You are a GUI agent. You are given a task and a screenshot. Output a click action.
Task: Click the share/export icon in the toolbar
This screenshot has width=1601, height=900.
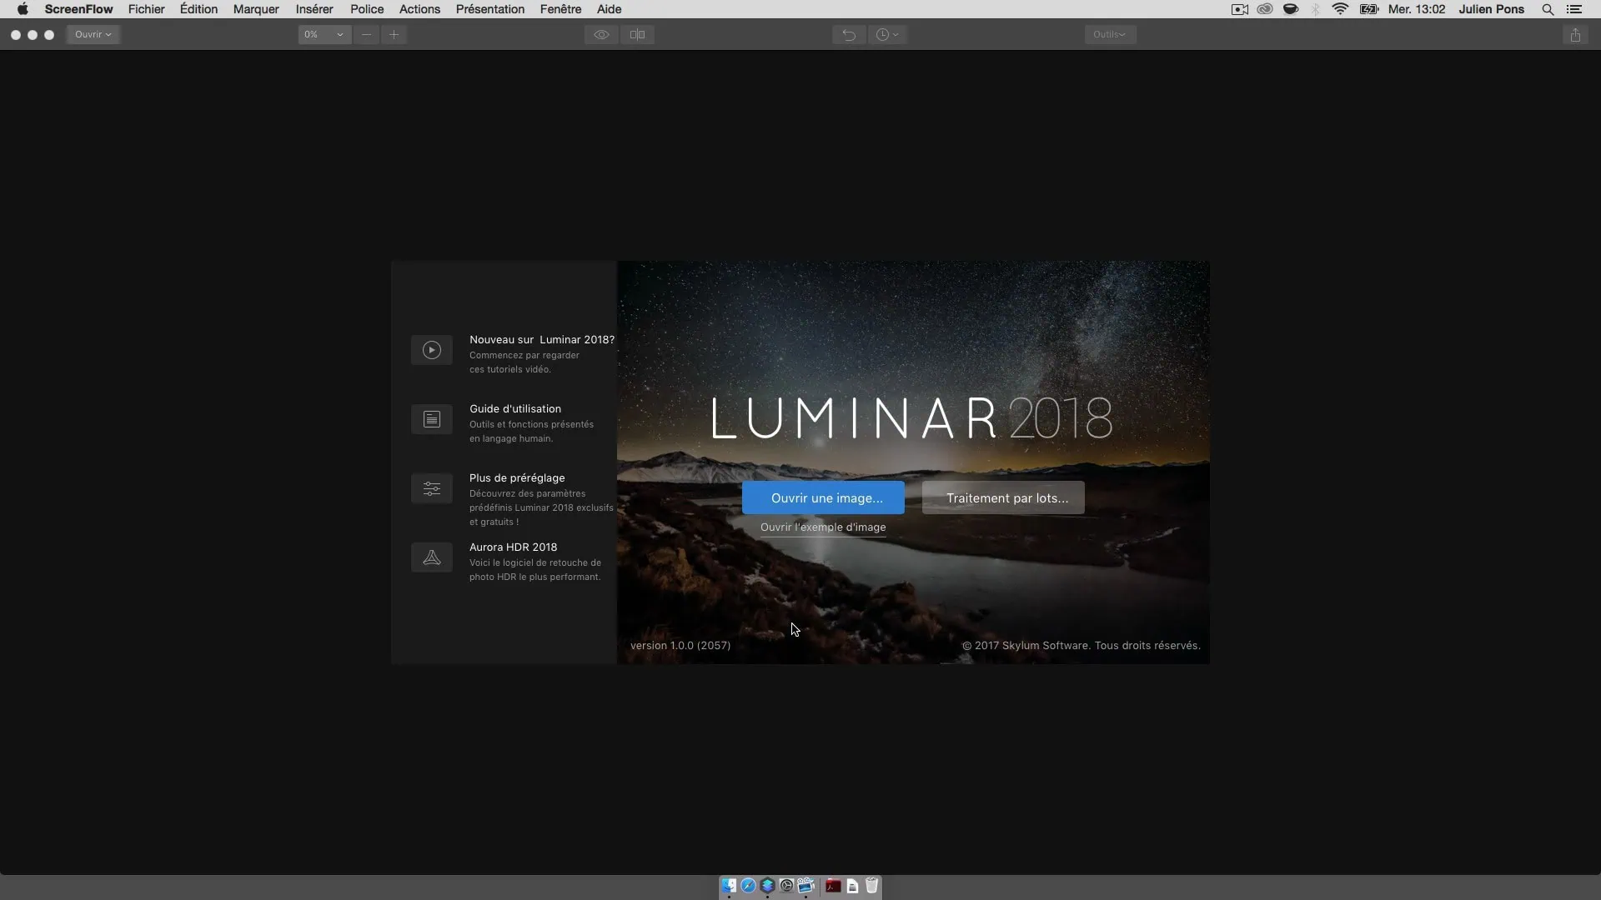(x=1575, y=35)
